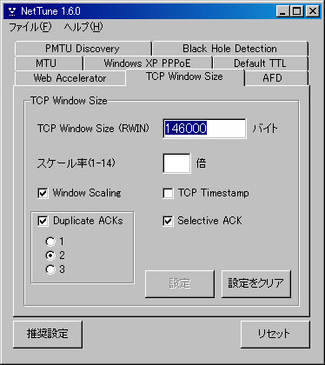325x365 pixels.
Task: Click the バイト unit label
Action: tap(265, 129)
